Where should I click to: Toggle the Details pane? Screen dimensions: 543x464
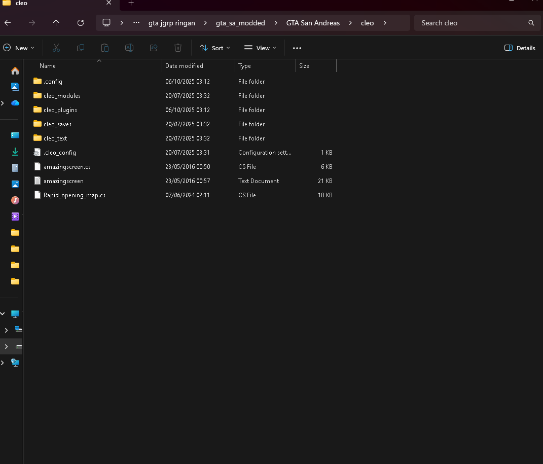(x=520, y=48)
